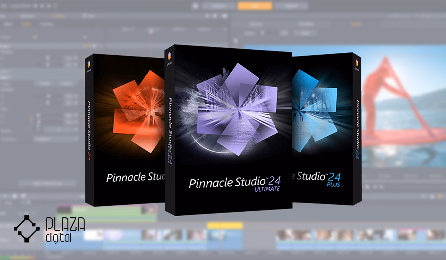Screen dimensions: 446x260
Task: Click the pinnacle logo on the Ultimate box
Action: coord(169,58)
